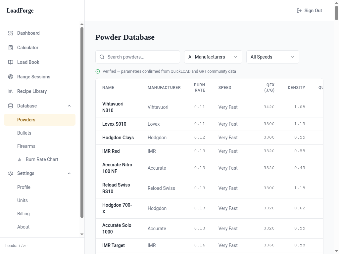Navigate to Range Sessions
This screenshot has width=339, height=254.
tap(40, 77)
